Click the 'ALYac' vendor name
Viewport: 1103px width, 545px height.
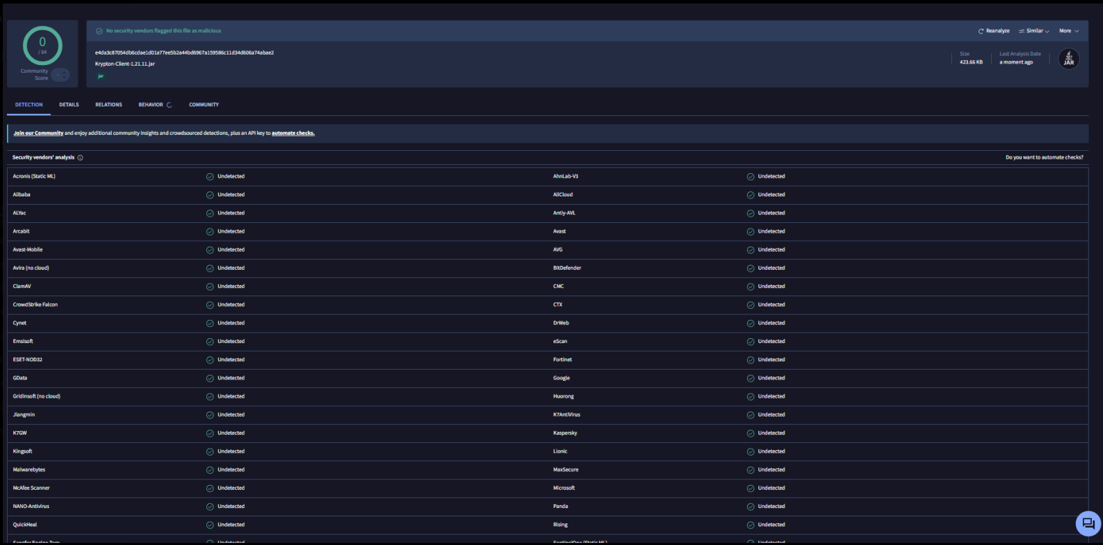[x=20, y=213]
